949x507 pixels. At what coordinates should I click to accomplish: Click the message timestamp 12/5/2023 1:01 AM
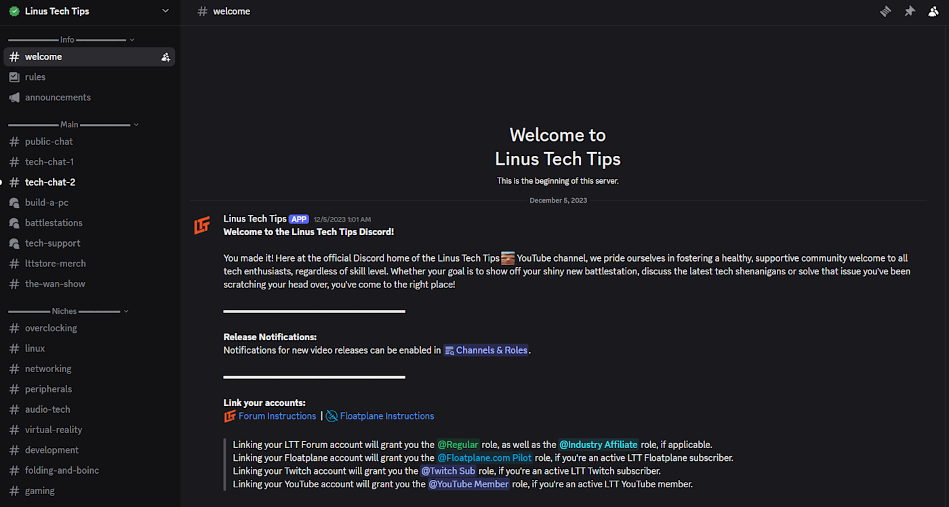click(x=342, y=220)
